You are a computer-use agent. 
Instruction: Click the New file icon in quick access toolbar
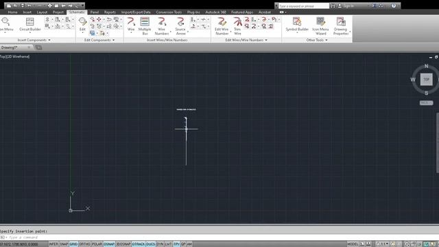click(9, 5)
